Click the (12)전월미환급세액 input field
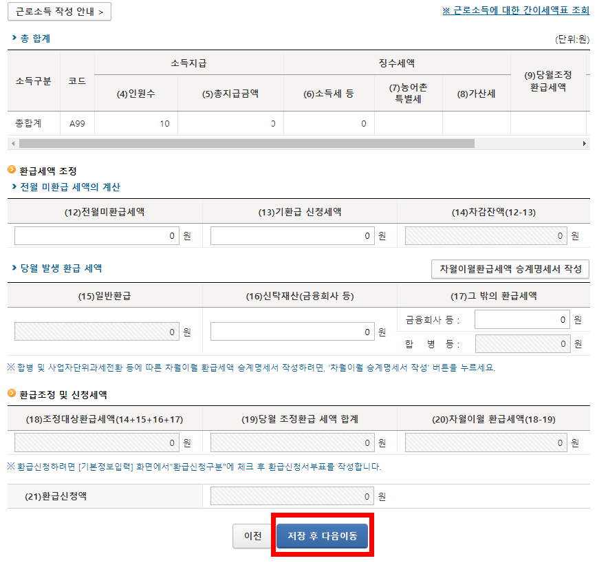This screenshot has width=597, height=565. (97, 236)
